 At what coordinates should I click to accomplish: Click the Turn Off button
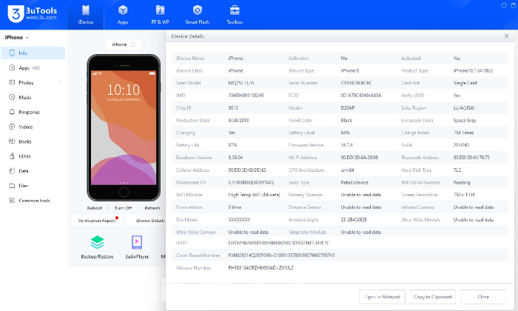[x=124, y=208]
